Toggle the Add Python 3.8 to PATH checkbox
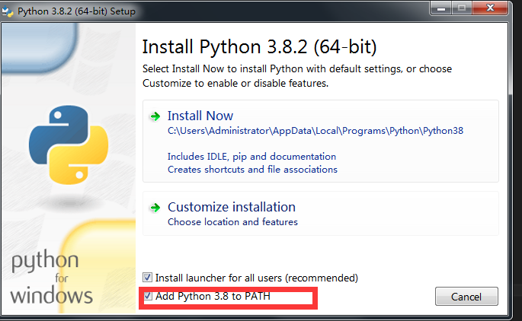 [x=149, y=296]
